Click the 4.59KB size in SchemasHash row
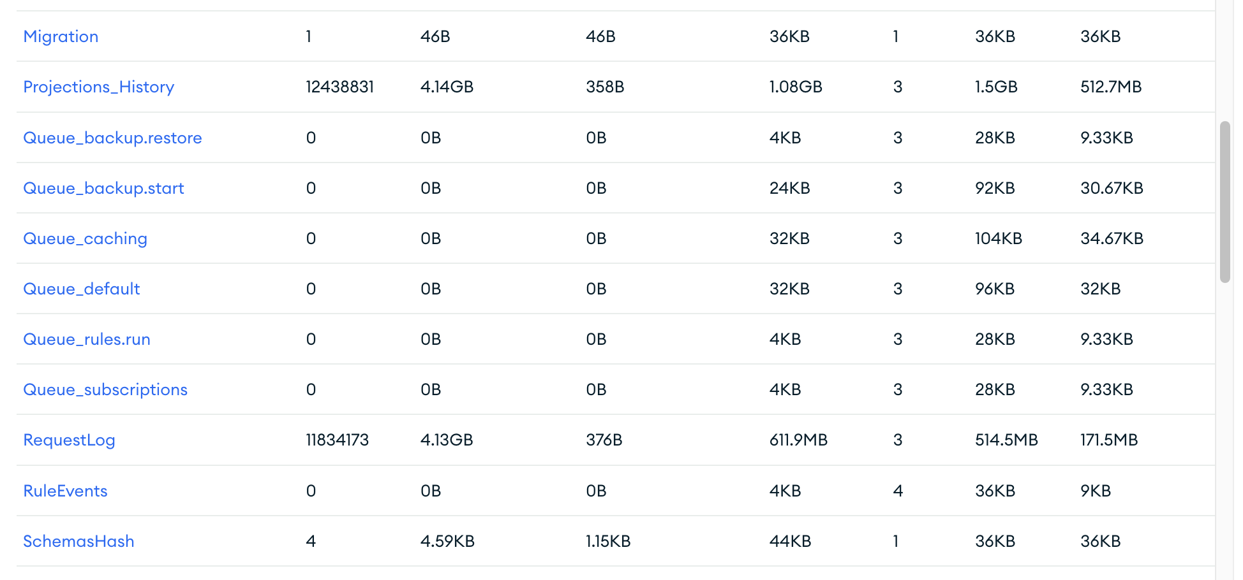 [447, 541]
